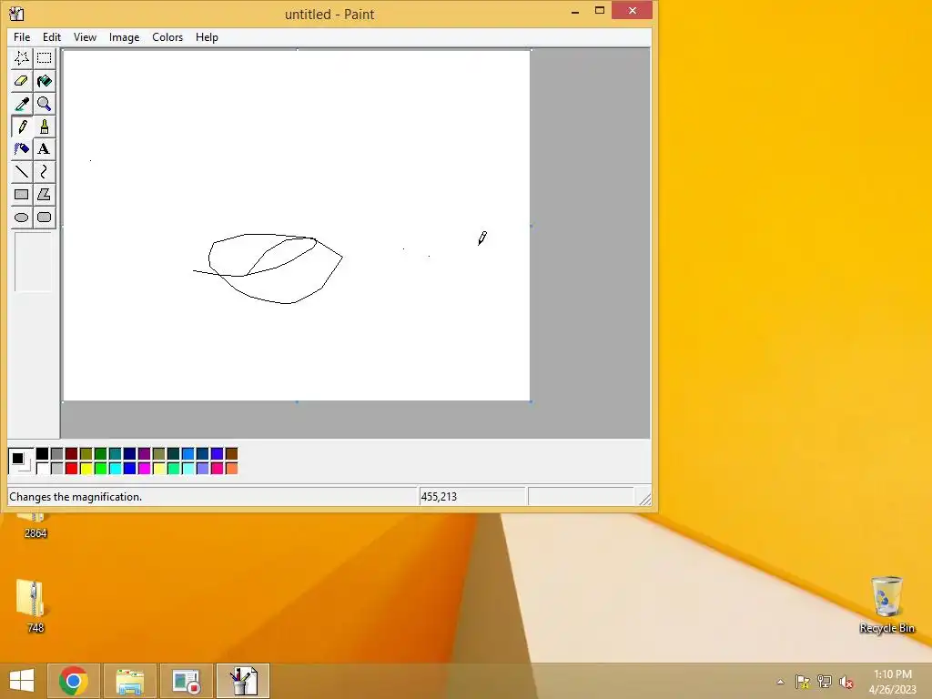Open the Image menu
The image size is (932, 699).
[x=124, y=36]
